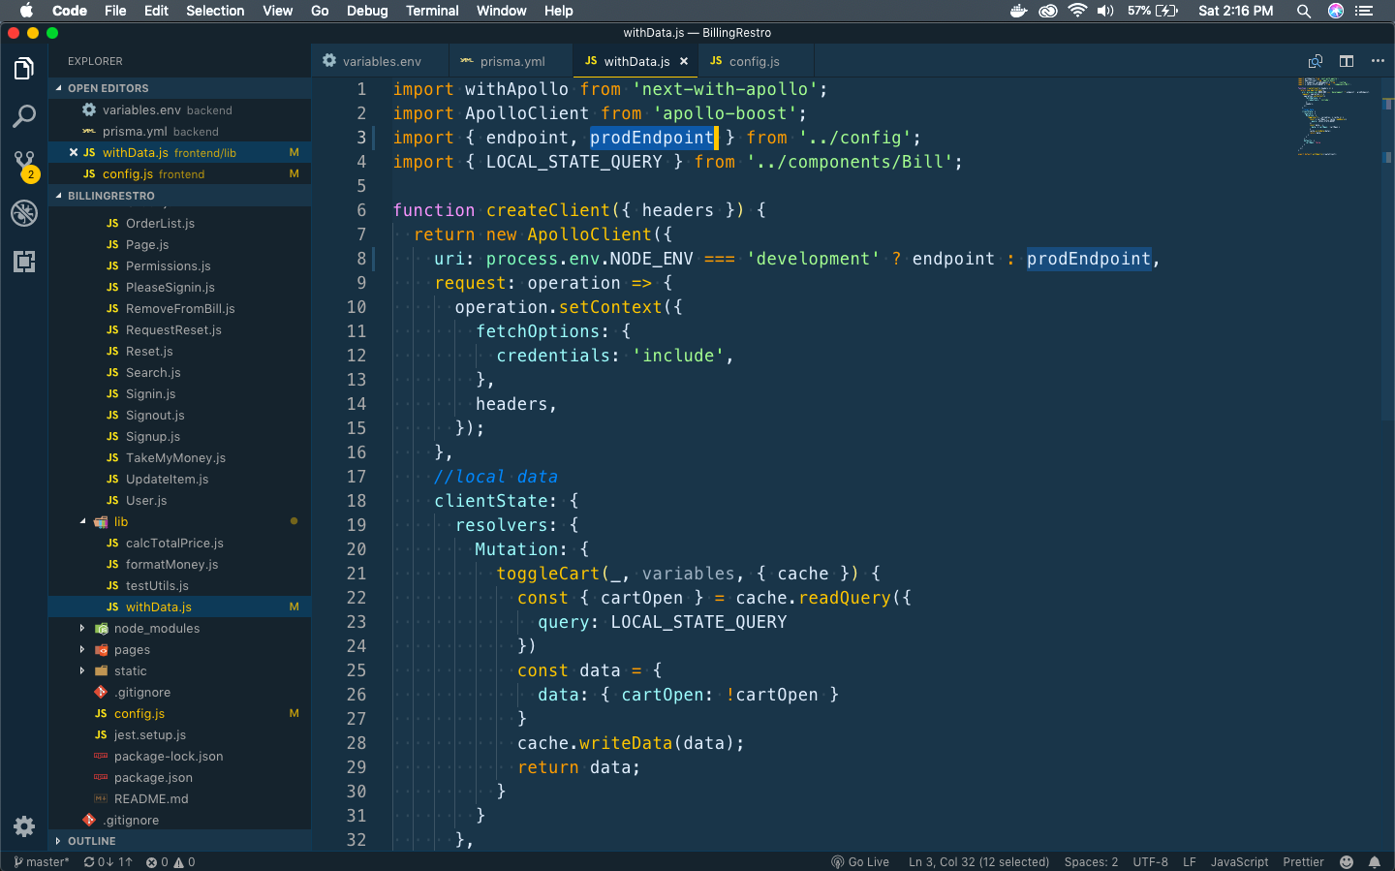Open Permissions.js in the file tree
The image size is (1395, 871).
coord(179,265)
